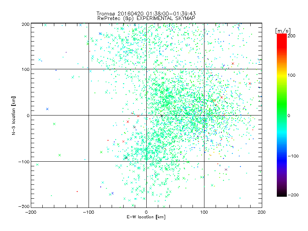Click the color bar label '200' at top
Viewport: 308px width, 231px height.
pyautogui.click(x=291, y=36)
